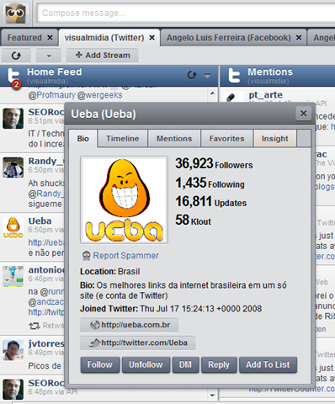The width and height of the screenshot is (335, 404).
Task: Click the Add To List button
Action: 268,364
